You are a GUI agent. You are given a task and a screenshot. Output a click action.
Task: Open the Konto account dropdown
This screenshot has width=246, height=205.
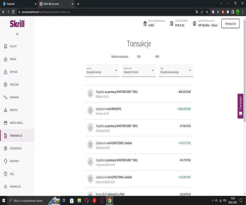102,70
